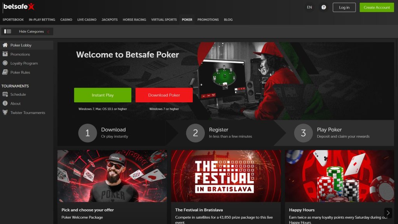The height and width of the screenshot is (224, 398).
Task: Go to the Sportsbook section
Action: tap(13, 19)
